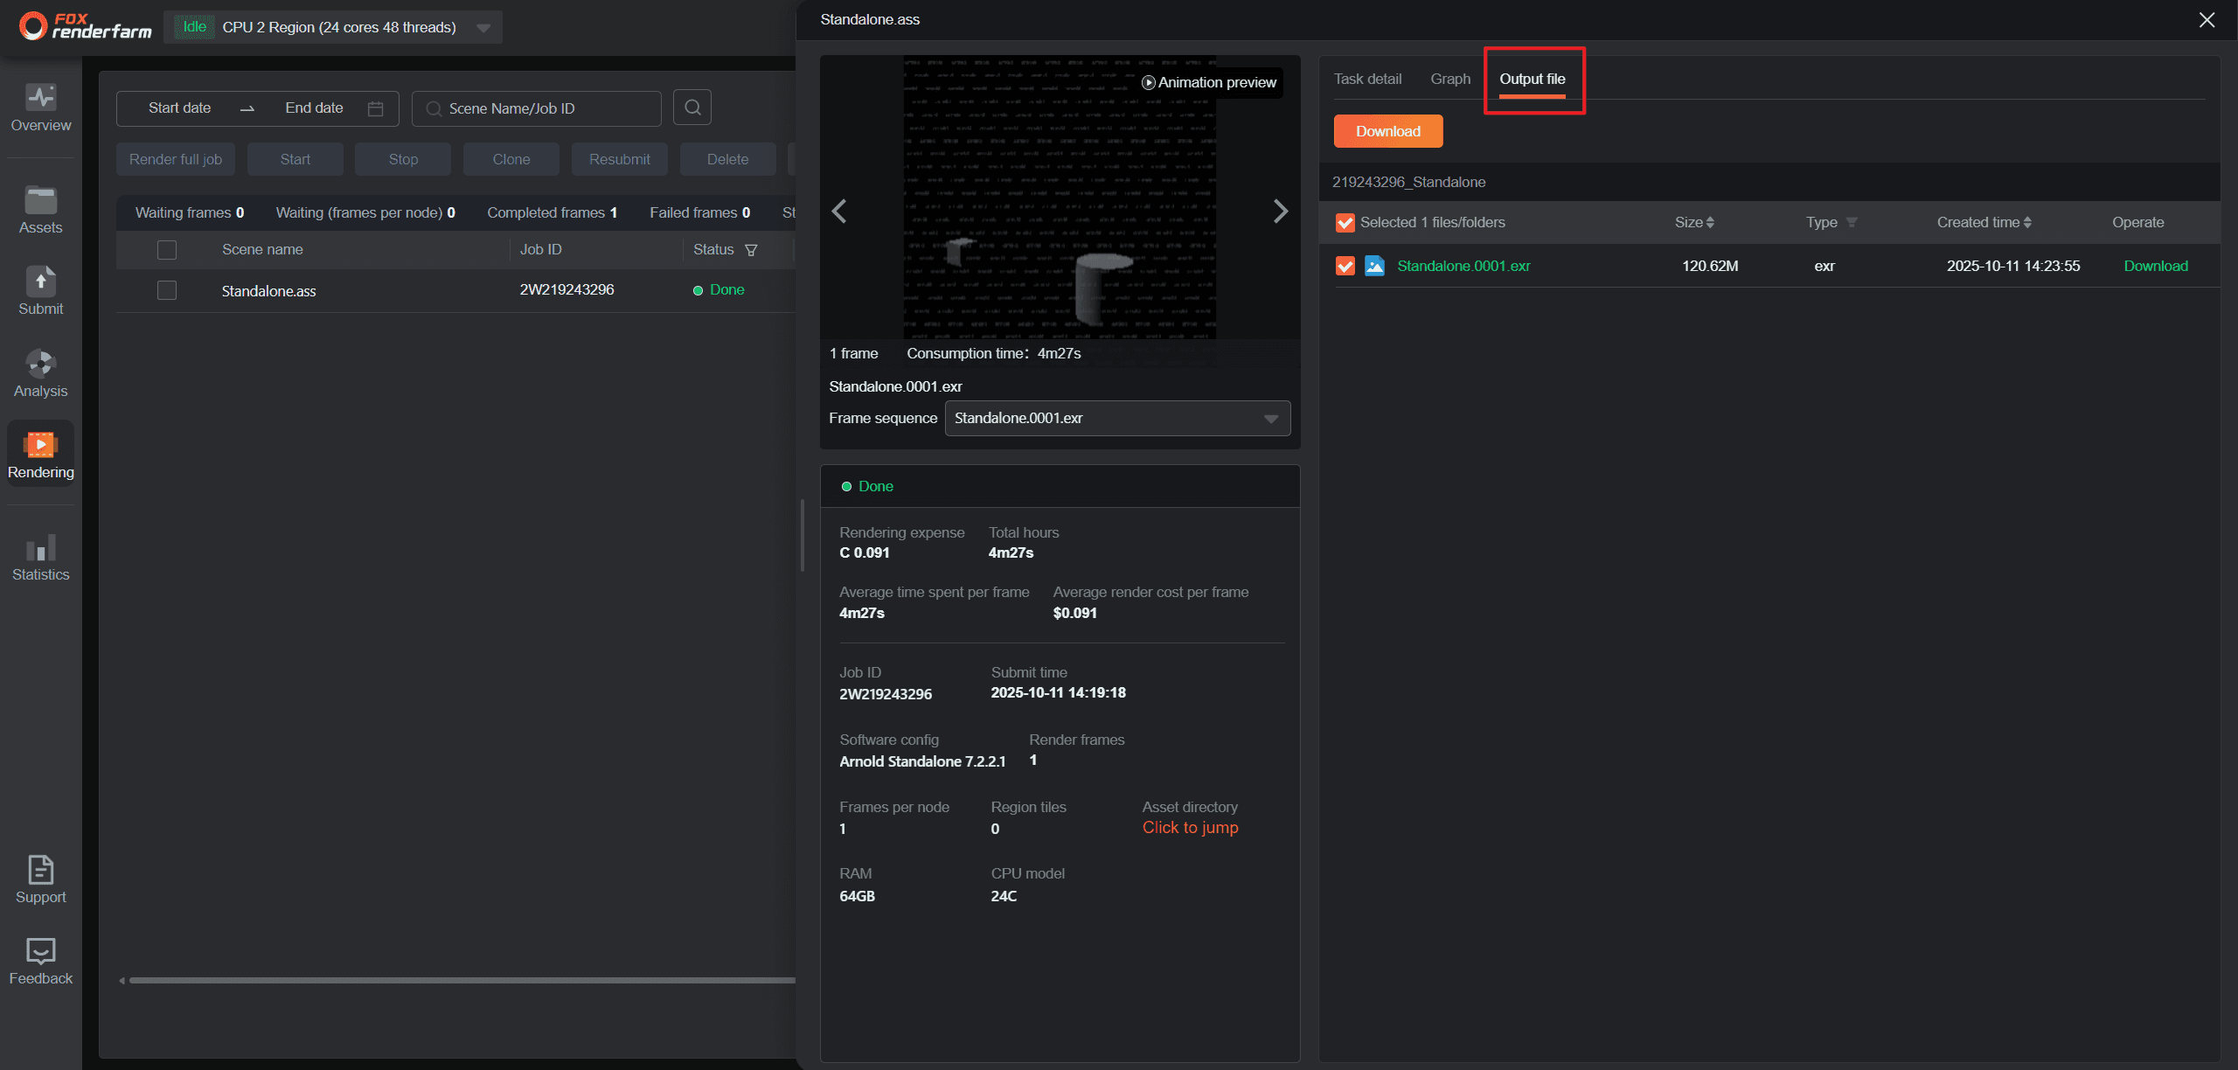The width and height of the screenshot is (2238, 1070).
Task: Click the orange Download button
Action: pyautogui.click(x=1387, y=131)
